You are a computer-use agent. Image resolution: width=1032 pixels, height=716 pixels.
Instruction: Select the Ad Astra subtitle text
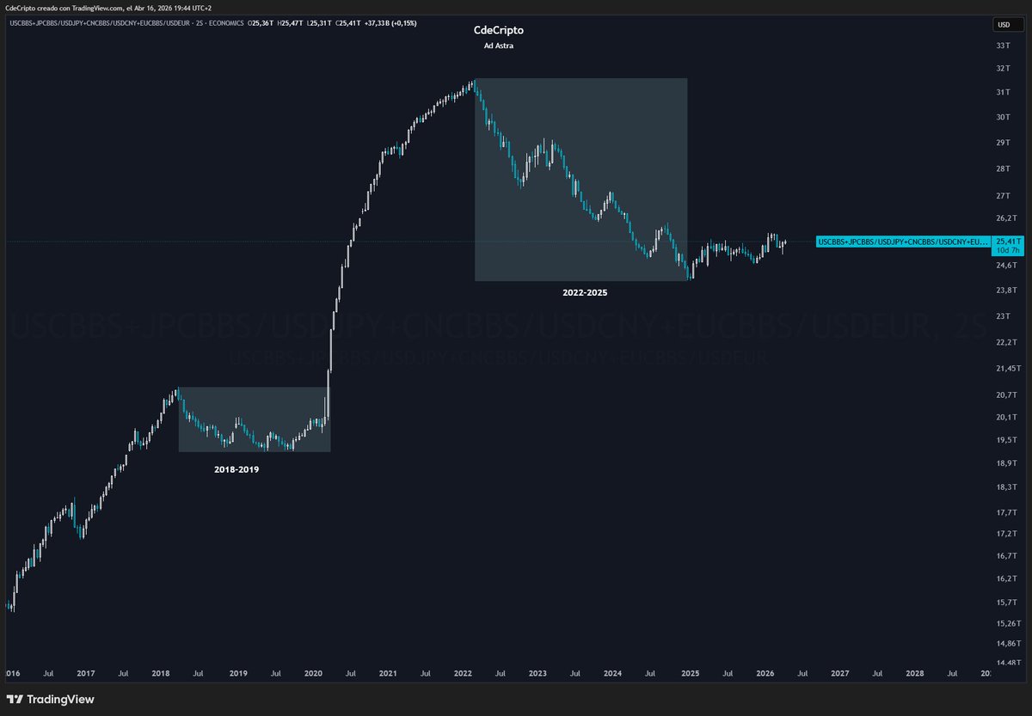tap(501, 46)
